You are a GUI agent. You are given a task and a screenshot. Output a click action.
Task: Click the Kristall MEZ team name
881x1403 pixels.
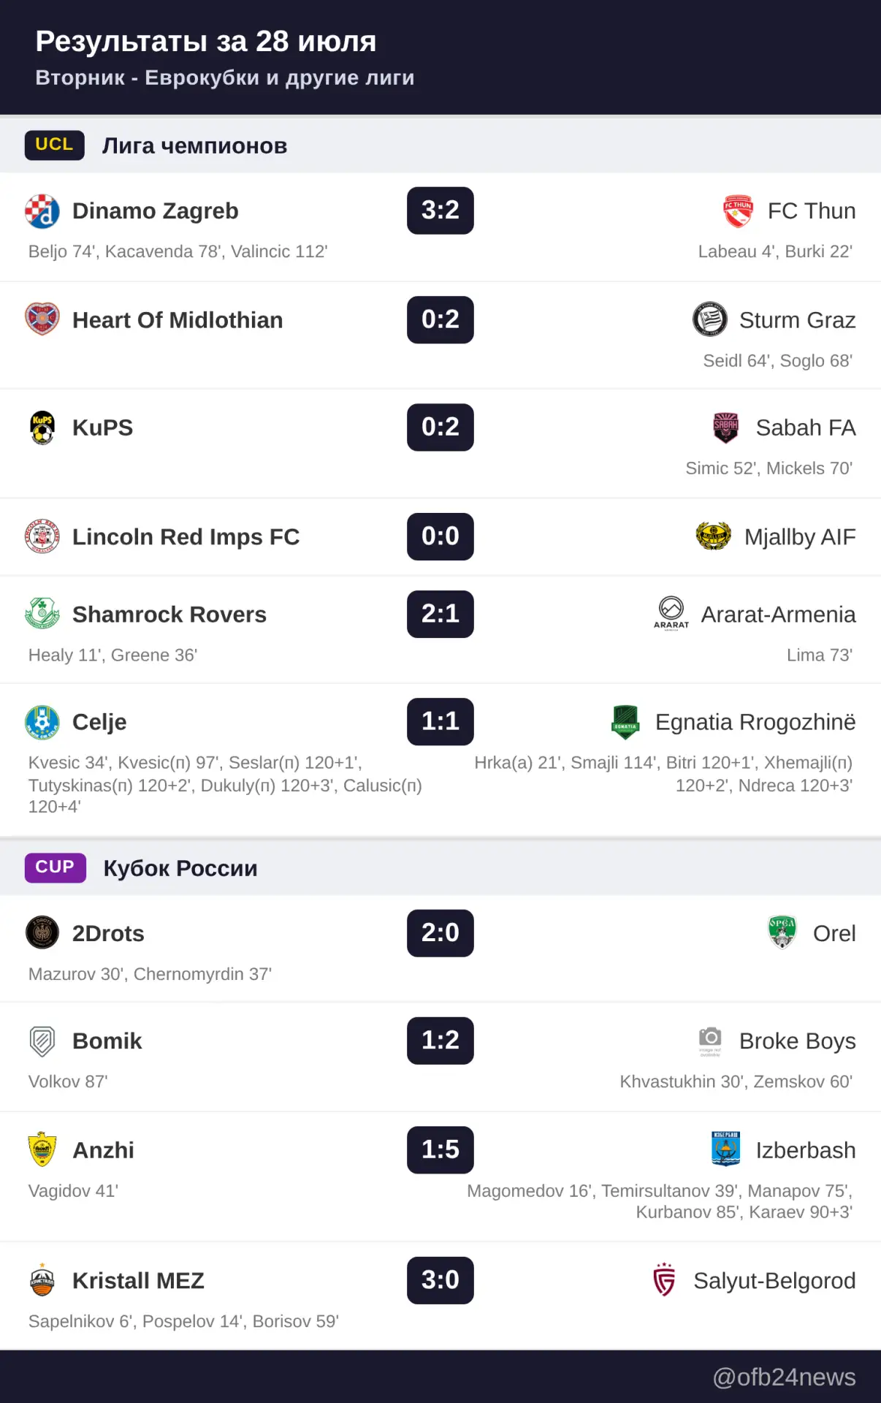(x=138, y=1281)
